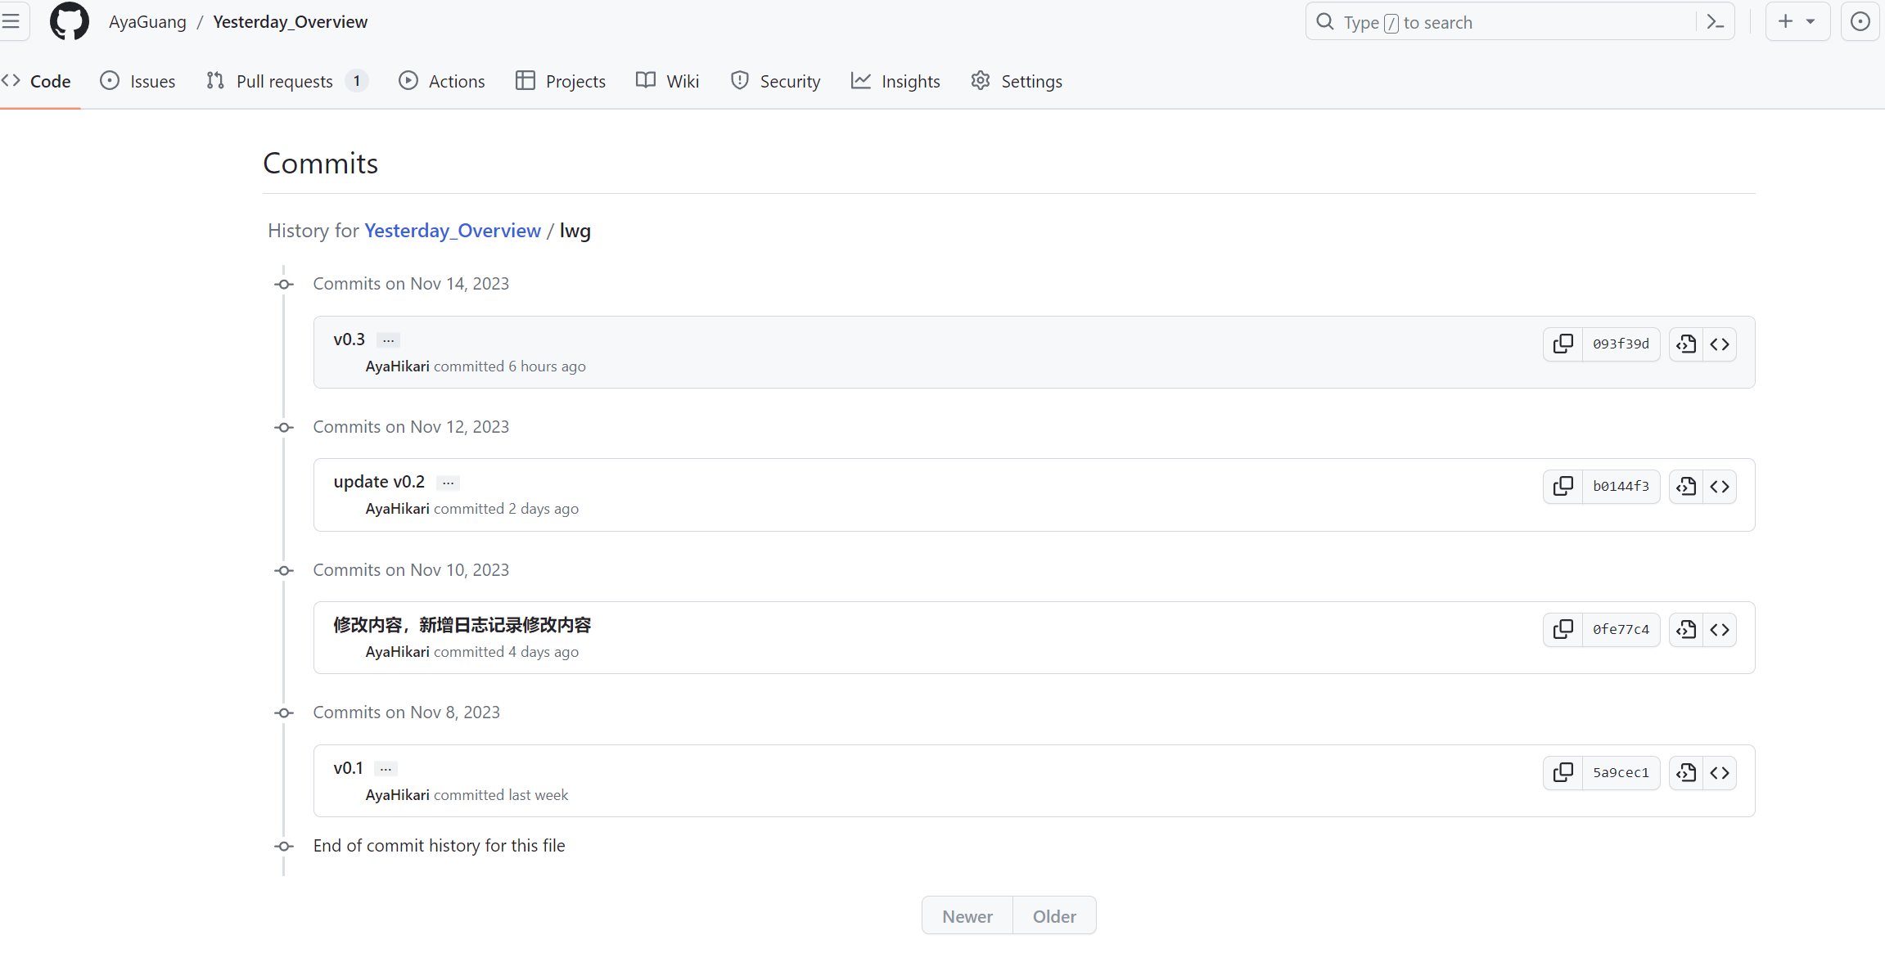Expand the update v0.2 commit message
1885x953 pixels.
[448, 483]
